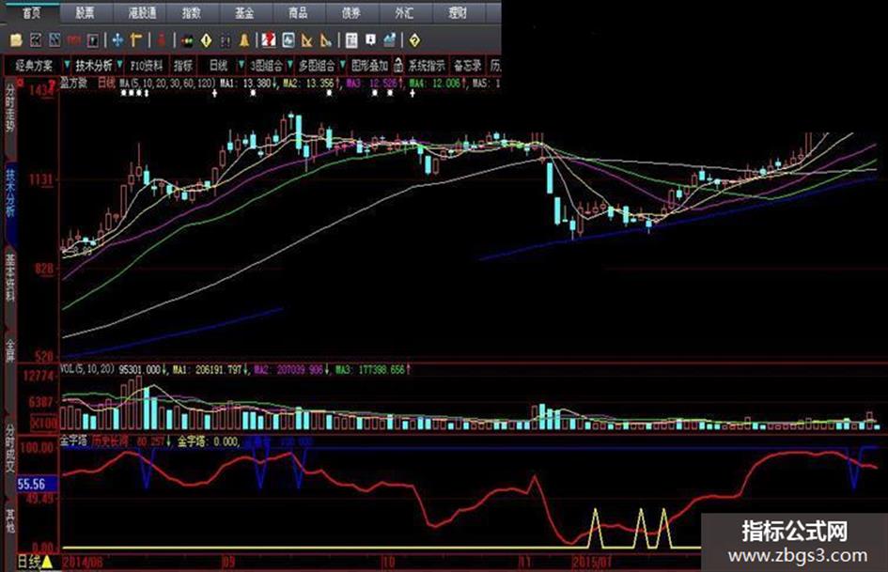This screenshot has width=888, height=572.
Task: Click the 技术分析 toolbar button
Action: pos(94,65)
